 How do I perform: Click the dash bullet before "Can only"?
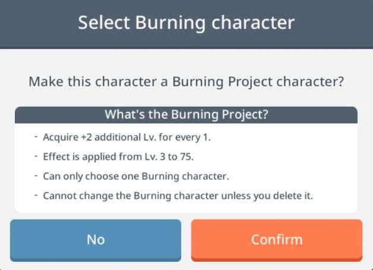click(36, 176)
